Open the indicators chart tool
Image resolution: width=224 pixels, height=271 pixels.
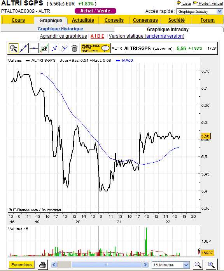[x=44, y=48]
